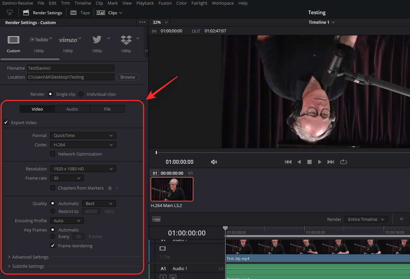Click the viewer scrubber bar playhead
Viewport: 410px width, 279px height.
[156, 153]
